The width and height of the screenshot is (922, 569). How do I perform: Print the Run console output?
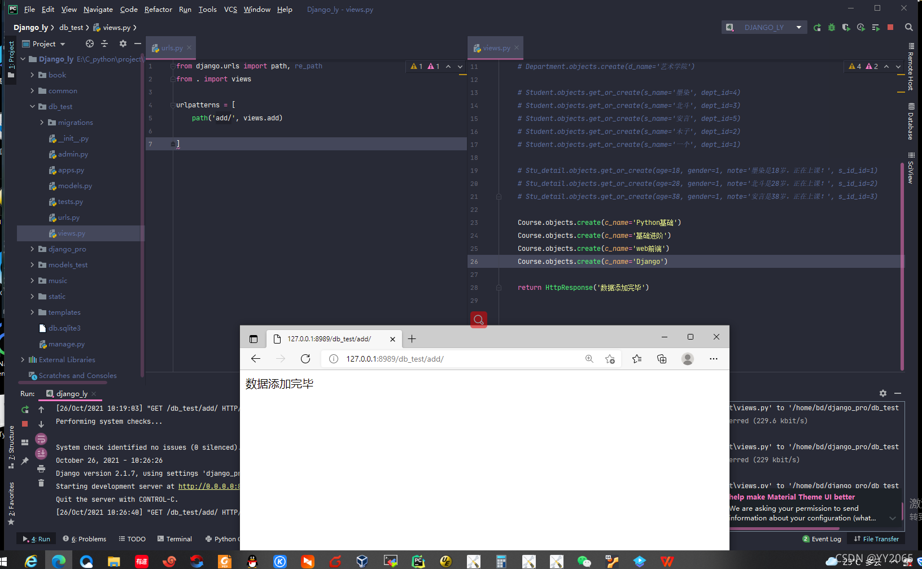pyautogui.click(x=41, y=468)
